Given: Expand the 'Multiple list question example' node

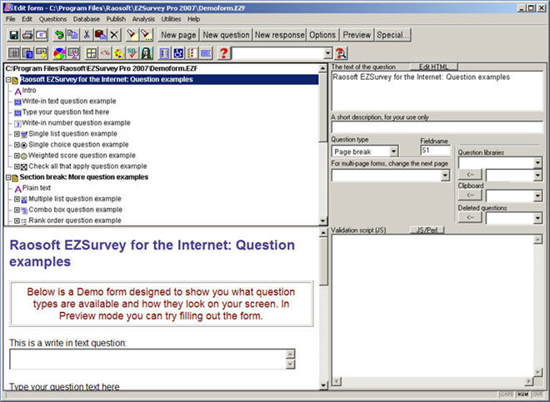Looking at the screenshot, I should pos(17,199).
